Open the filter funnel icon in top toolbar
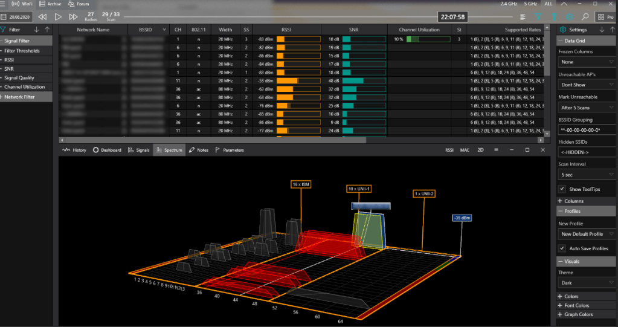The width and height of the screenshot is (618, 327). 538,17
